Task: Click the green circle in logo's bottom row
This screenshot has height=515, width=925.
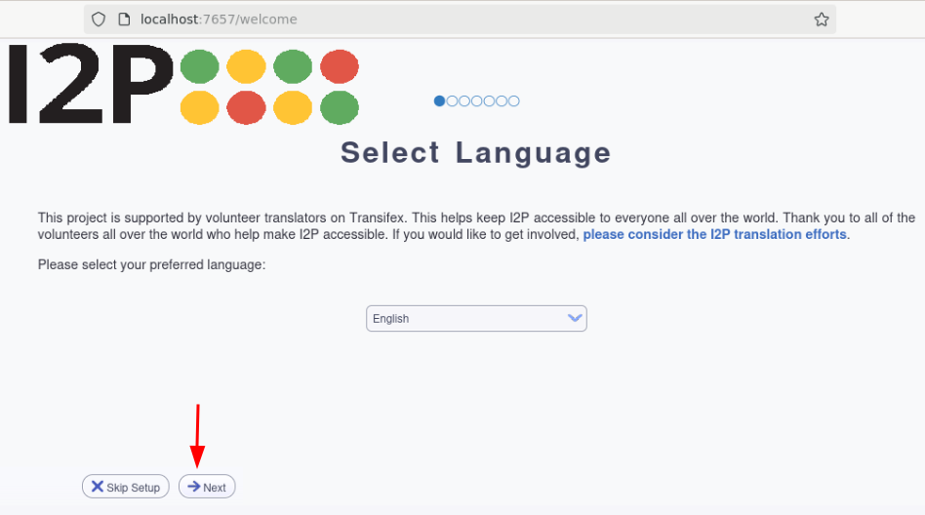Action: 340,108
